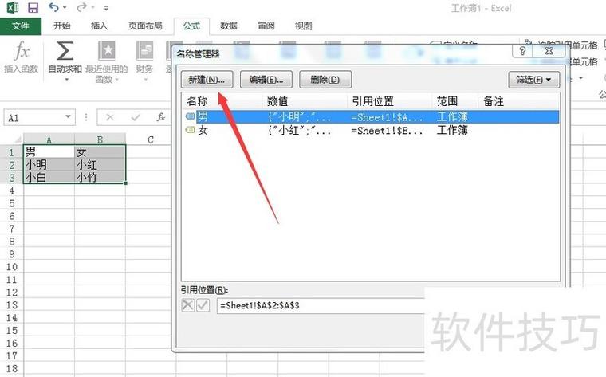Image resolution: width=606 pixels, height=377 pixels.
Task: Select the 公式 ribbon tab
Action: click(x=191, y=26)
